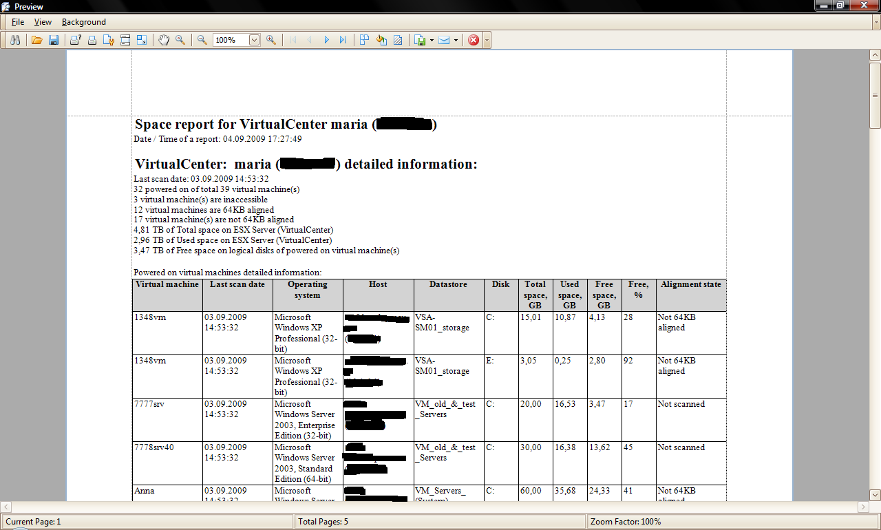Click the Open folder icon

pos(37,41)
